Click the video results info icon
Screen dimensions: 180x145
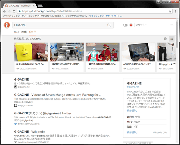(165, 39)
